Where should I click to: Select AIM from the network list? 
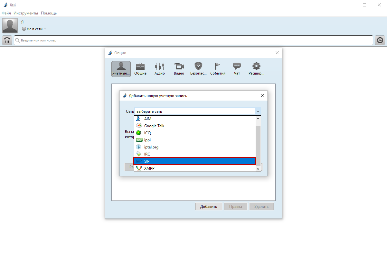pos(195,119)
